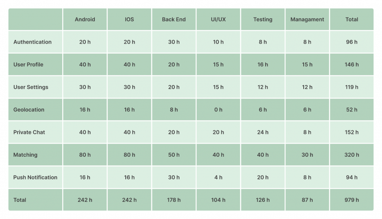Click the Private Chat row label
The image size is (382, 219).
point(29,132)
